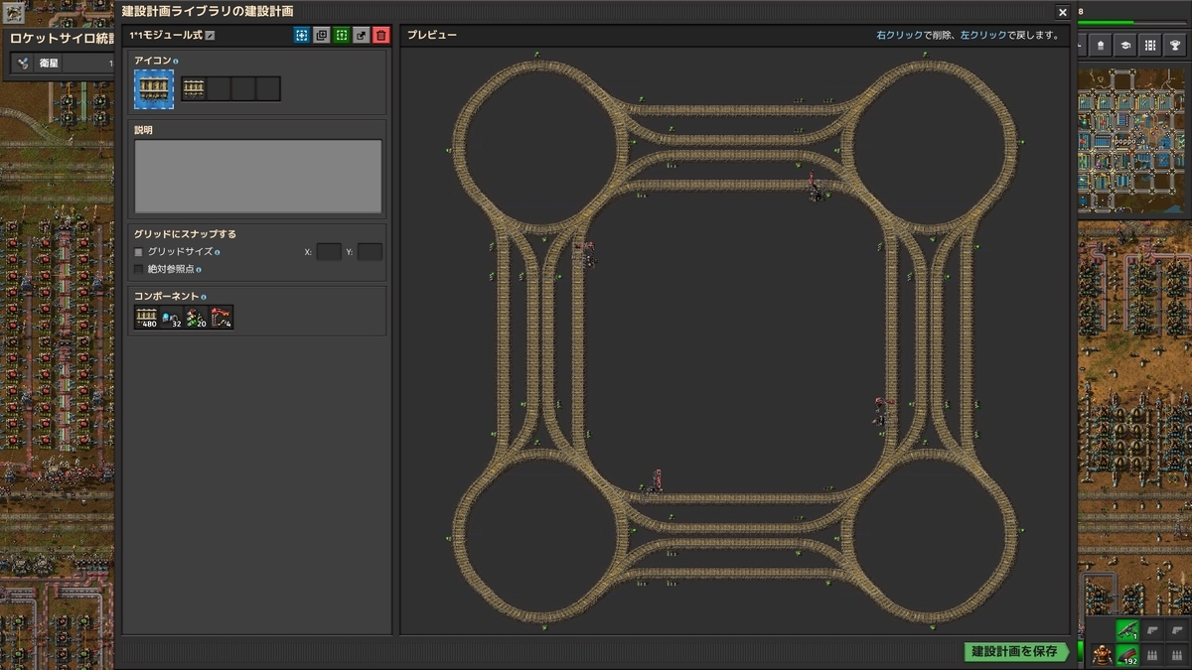The width and height of the screenshot is (1192, 670).
Task: Click the rename pencil icon beside blueprint name
Action: [210, 36]
